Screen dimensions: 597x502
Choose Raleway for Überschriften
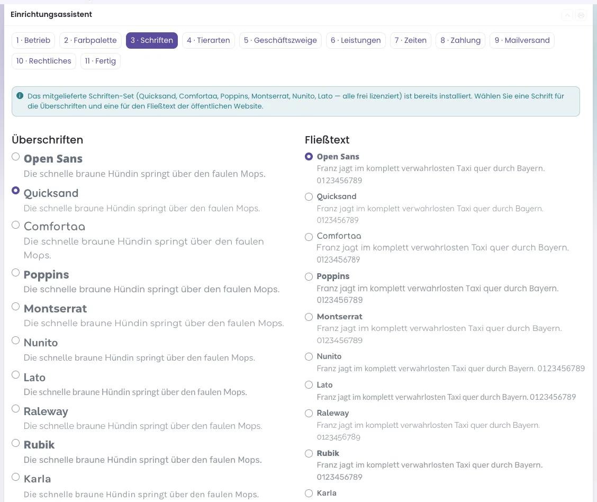15,409
